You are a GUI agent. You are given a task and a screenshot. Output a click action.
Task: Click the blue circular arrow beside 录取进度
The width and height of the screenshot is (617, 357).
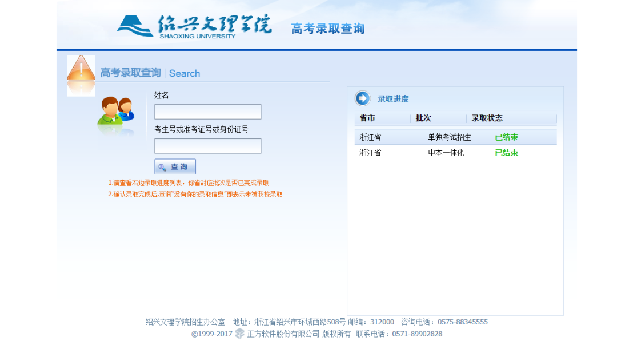pyautogui.click(x=362, y=98)
